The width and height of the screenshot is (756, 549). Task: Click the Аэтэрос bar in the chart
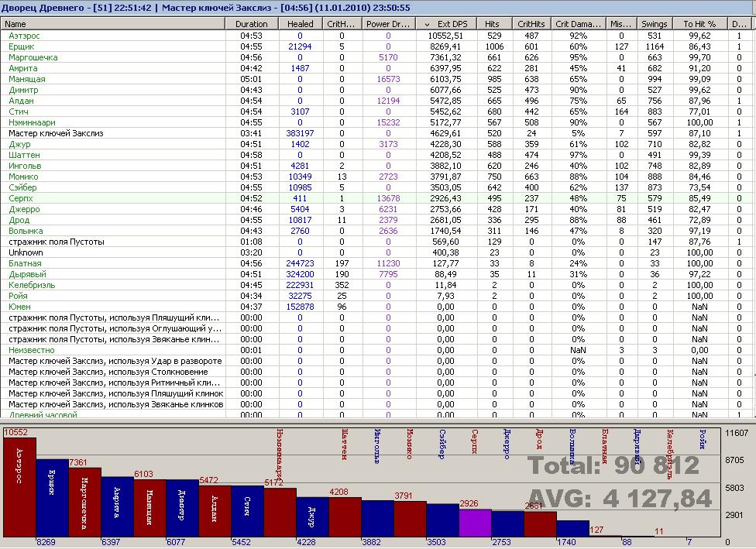pos(20,487)
